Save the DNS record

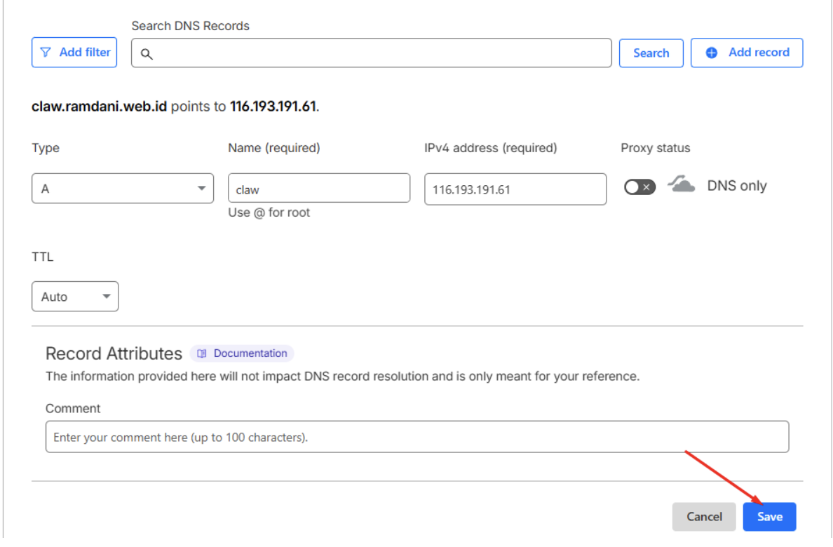pos(769,517)
